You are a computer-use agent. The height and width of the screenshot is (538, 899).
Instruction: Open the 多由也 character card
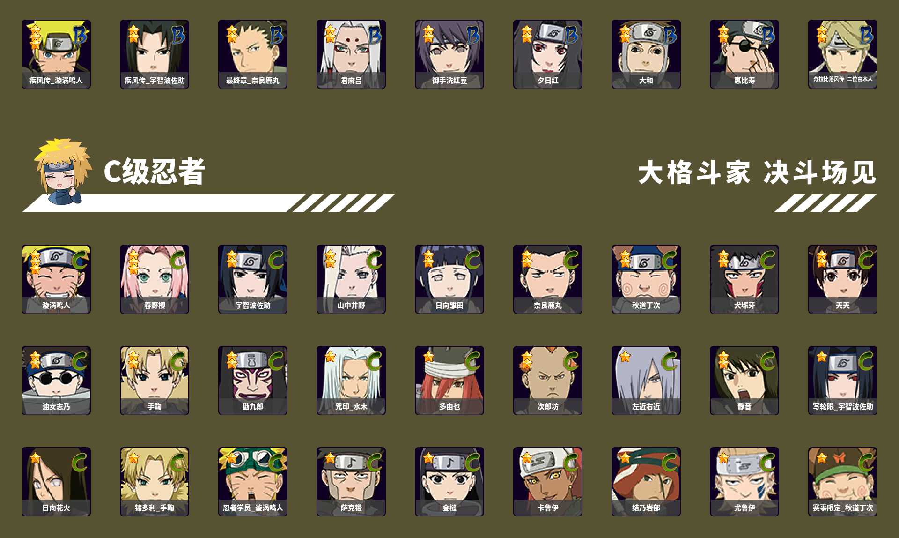coord(449,381)
